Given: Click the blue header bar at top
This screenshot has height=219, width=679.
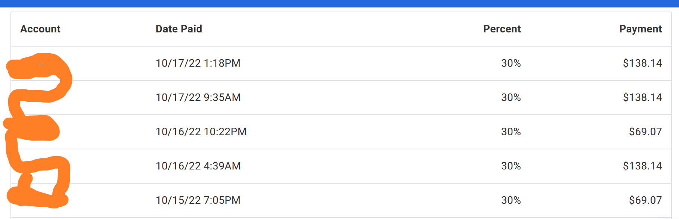Looking at the screenshot, I should tap(339, 3).
